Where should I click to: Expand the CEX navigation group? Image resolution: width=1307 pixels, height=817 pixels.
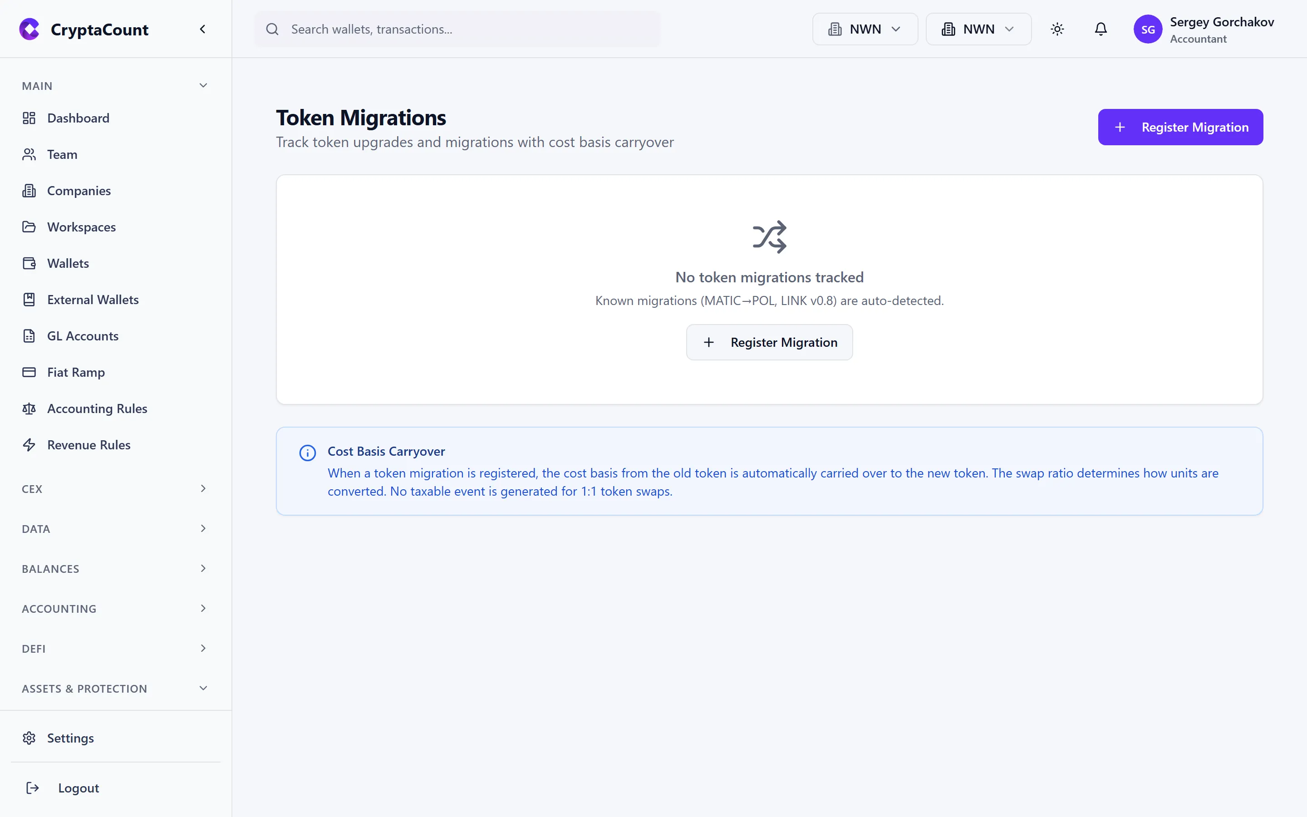tap(203, 488)
